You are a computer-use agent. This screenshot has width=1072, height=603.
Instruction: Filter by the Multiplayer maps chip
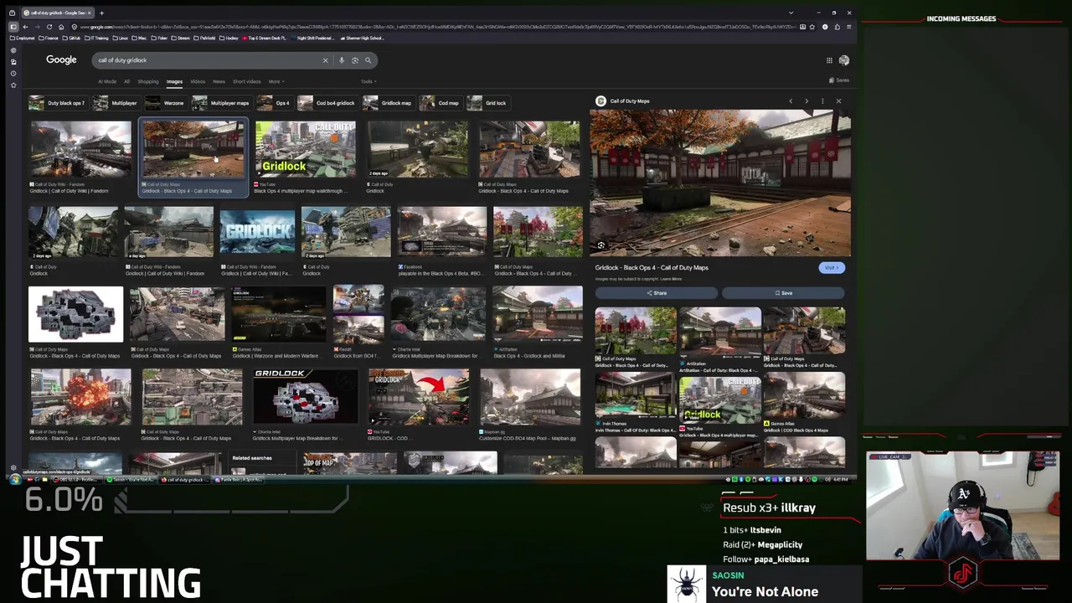tap(220, 103)
